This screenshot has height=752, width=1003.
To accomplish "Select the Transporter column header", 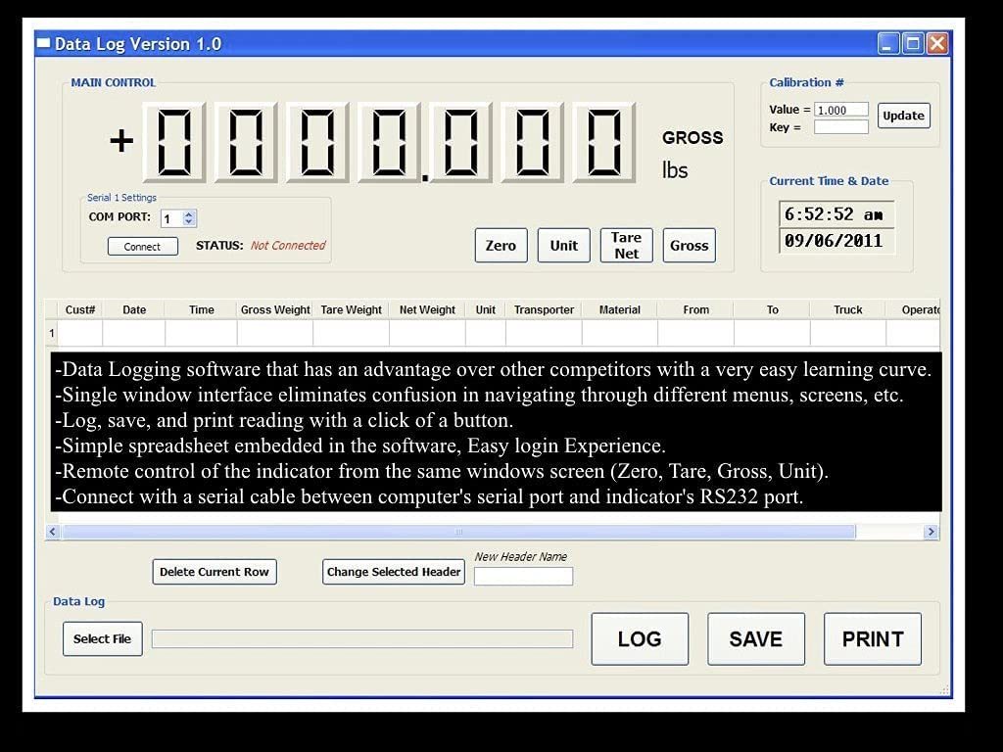I will pos(544,309).
